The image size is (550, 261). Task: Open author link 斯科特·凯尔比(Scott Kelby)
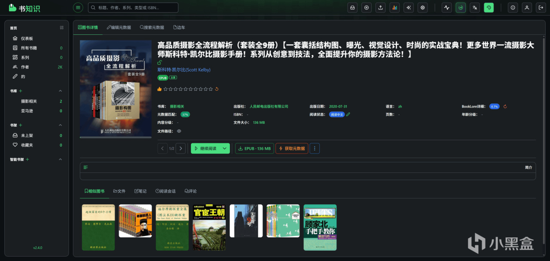pos(184,70)
